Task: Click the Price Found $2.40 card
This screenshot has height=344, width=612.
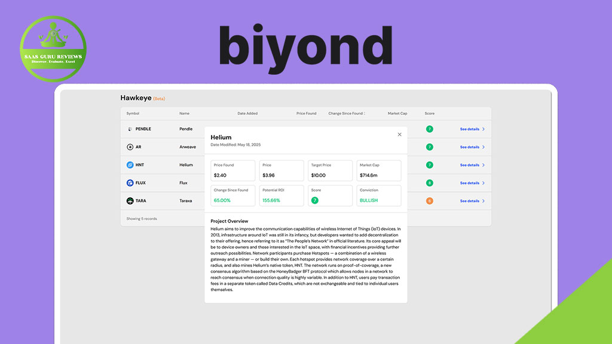Action: [x=233, y=170]
